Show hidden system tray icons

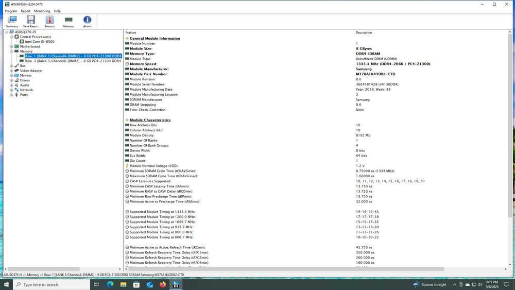point(454,284)
